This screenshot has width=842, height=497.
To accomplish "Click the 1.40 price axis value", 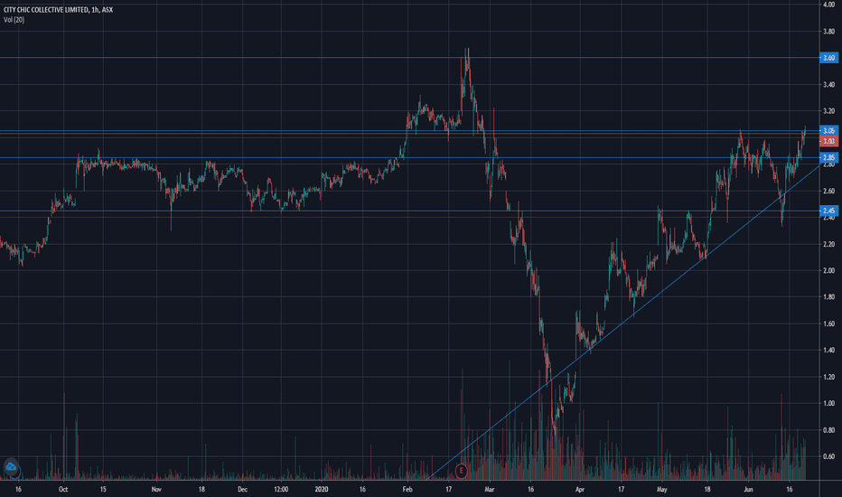I will 828,350.
